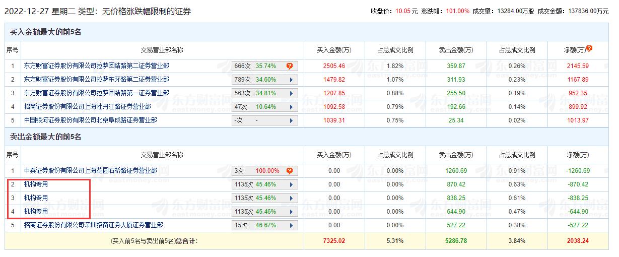Click the question icon beside 3次 100.00%
The height and width of the screenshot is (257, 619).
point(291,171)
